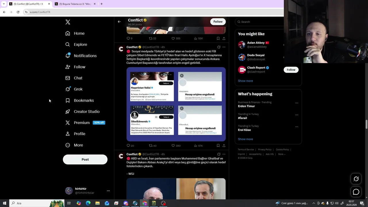
Task: Open Creator Studio in sidebar
Action: (83, 112)
